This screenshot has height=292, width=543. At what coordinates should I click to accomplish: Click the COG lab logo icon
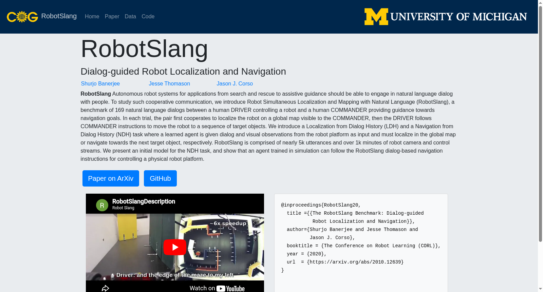pyautogui.click(x=22, y=17)
